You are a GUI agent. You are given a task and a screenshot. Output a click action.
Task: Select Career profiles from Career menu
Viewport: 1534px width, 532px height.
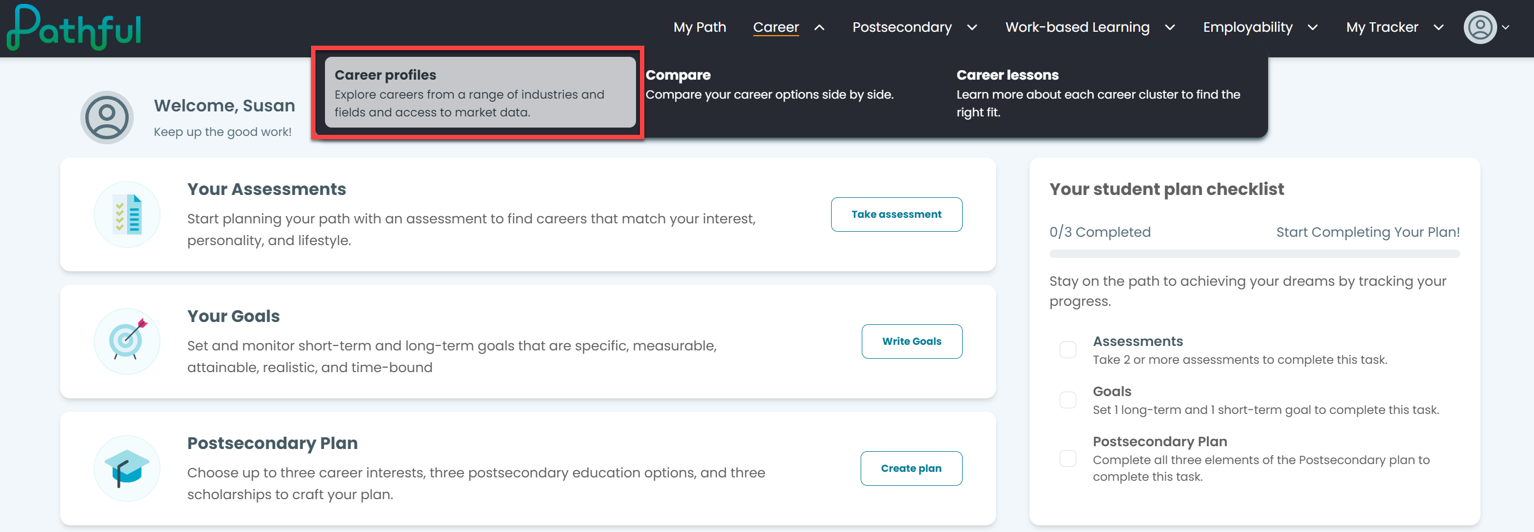pos(480,92)
